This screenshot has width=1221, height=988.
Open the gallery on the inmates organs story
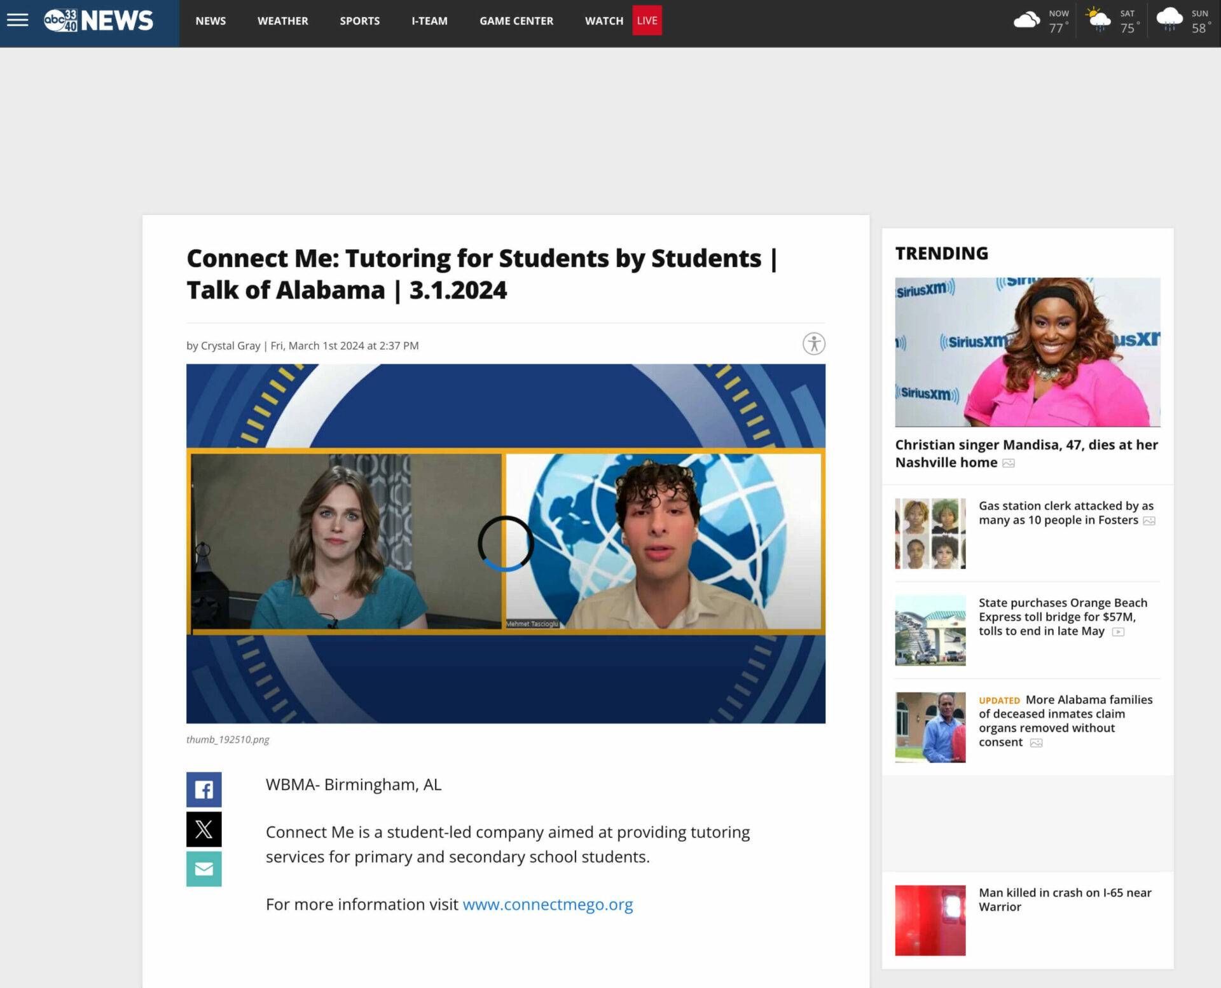(x=1035, y=742)
